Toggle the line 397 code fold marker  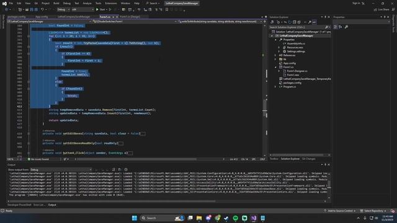[29, 54]
